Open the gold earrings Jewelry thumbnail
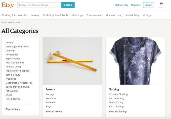The height and width of the screenshot is (119, 171). (x=72, y=61)
